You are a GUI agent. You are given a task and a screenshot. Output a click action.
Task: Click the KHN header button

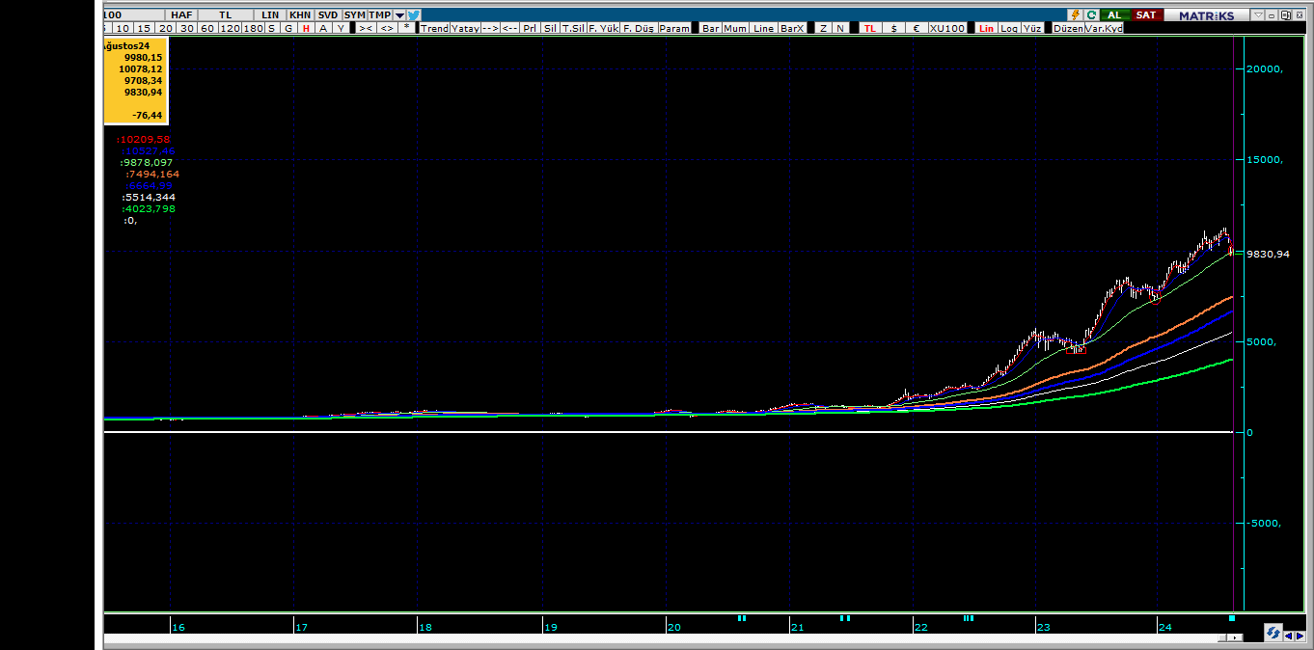click(x=302, y=15)
